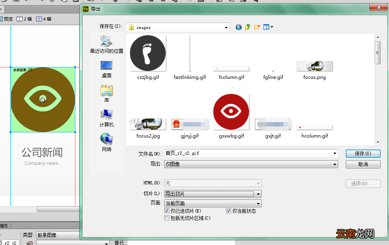389x245 pixels.
Task: Select the fcolumn.gif file
Action: coord(231,73)
